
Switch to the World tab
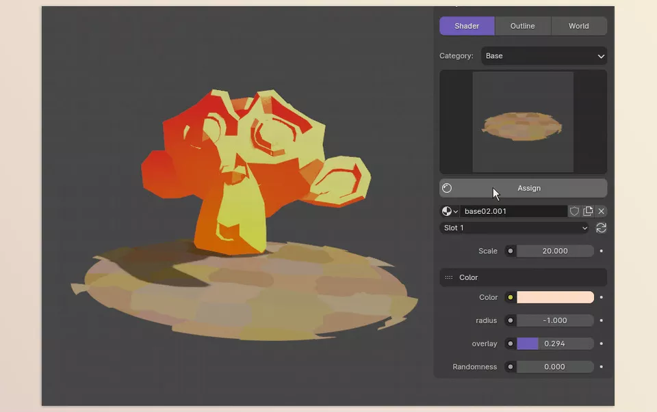579,25
